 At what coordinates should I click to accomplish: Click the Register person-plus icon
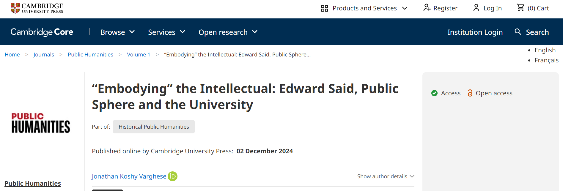(427, 8)
